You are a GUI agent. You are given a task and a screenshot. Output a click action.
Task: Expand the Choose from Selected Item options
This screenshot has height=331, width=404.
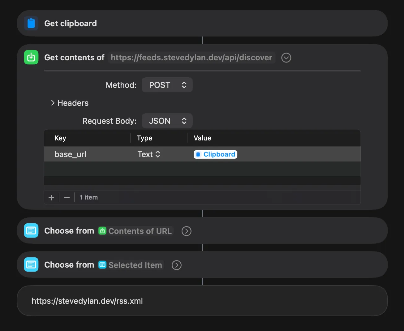click(176, 265)
